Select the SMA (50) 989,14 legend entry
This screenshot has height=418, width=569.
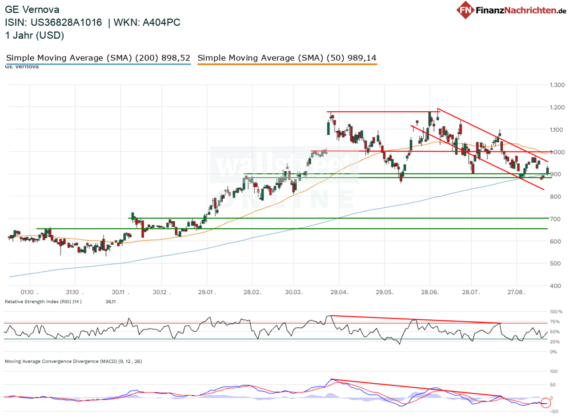pyautogui.click(x=287, y=58)
